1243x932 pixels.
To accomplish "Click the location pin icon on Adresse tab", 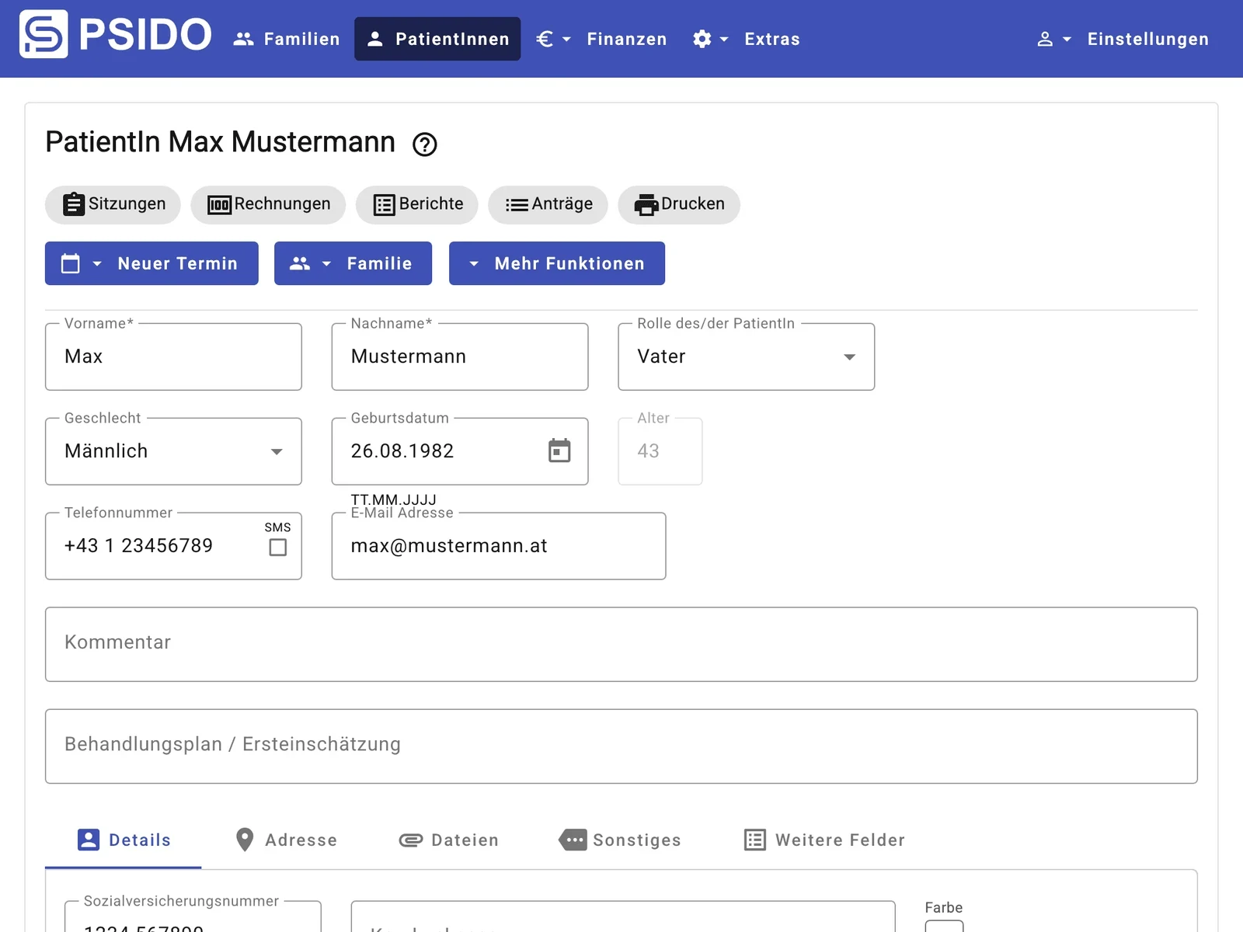I will [245, 840].
